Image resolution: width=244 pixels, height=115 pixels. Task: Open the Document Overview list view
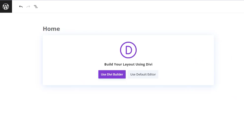pyautogui.click(x=36, y=6)
